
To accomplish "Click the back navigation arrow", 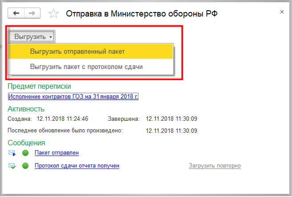I will coord(16,13).
